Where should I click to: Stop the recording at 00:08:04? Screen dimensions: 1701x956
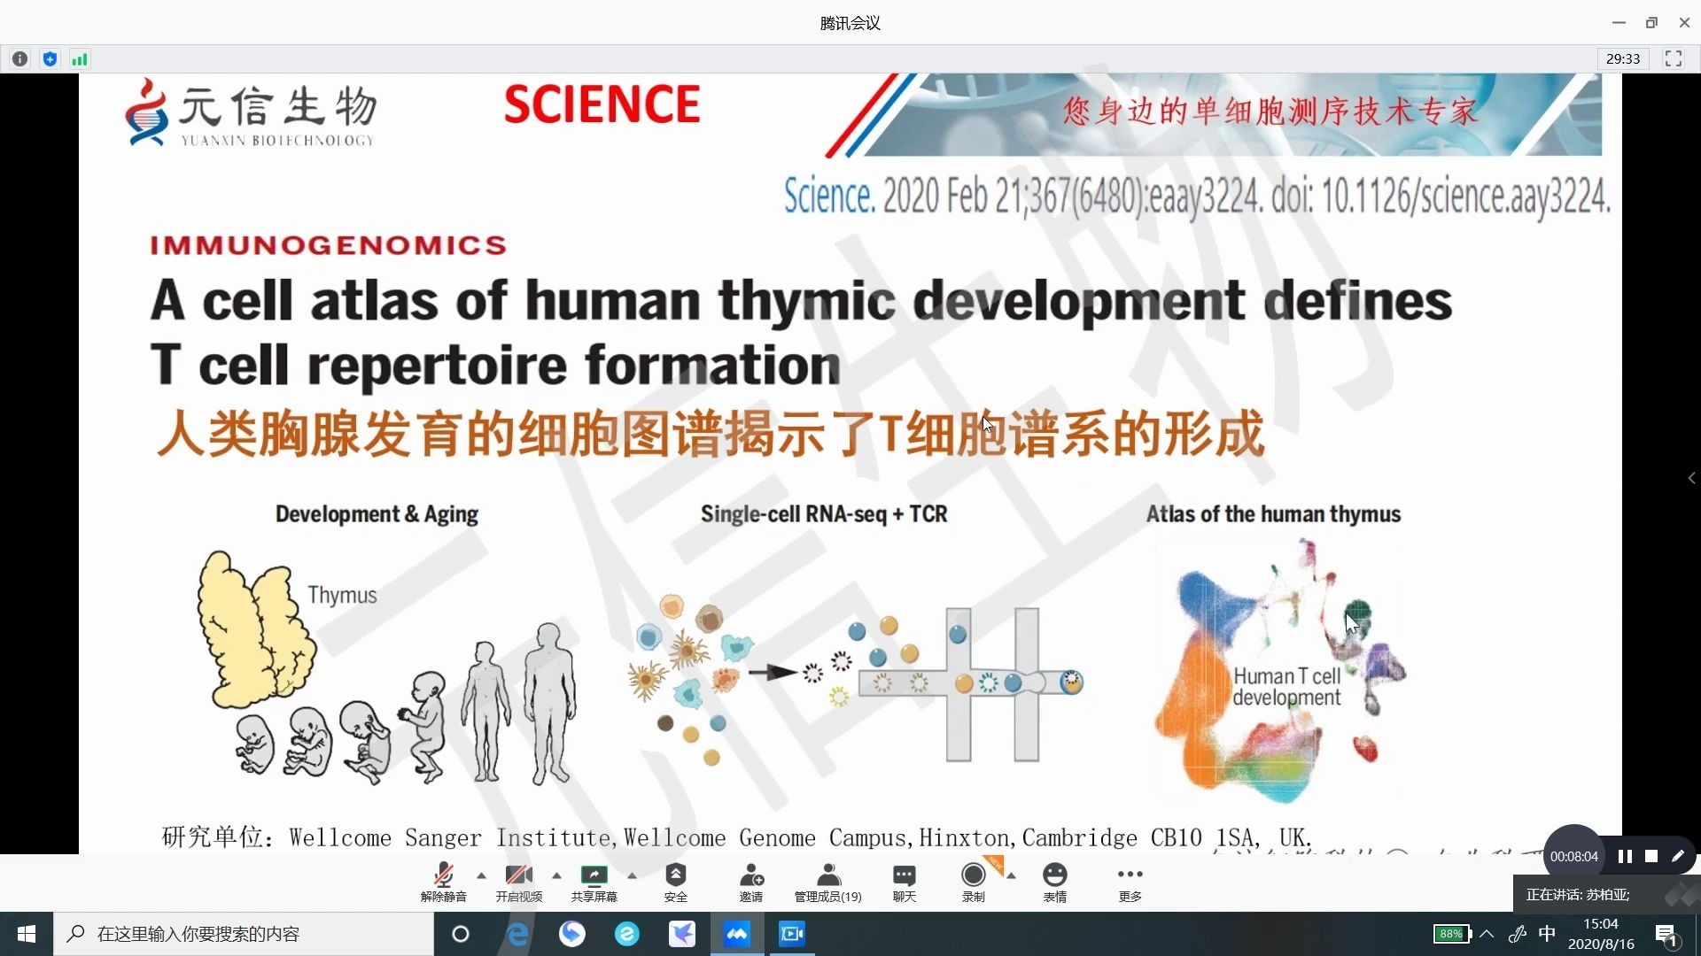click(x=1651, y=855)
